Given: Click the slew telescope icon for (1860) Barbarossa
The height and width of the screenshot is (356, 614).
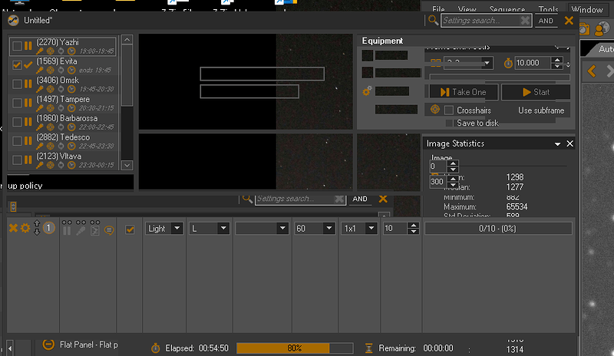Looking at the screenshot, I should click(x=40, y=127).
